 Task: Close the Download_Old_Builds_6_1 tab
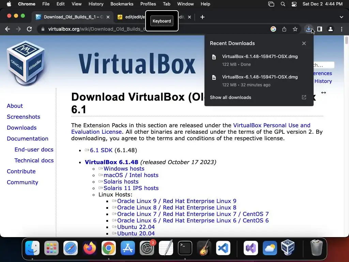108,17
